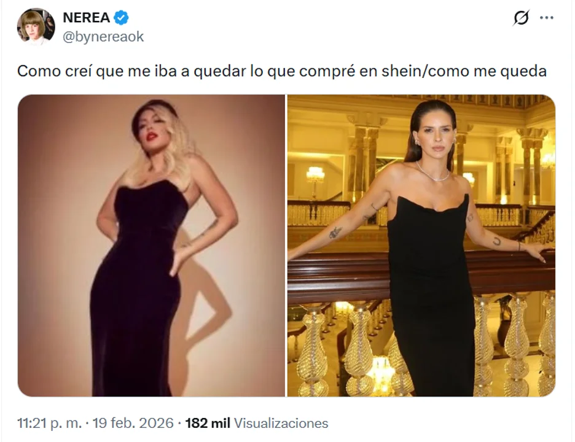
Task: Click the Visualizaciones label
Action: click(x=281, y=424)
